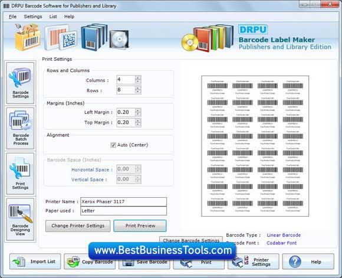Open Barcode Settings sidebar icon
The height and width of the screenshot is (278, 342).
(x=20, y=83)
